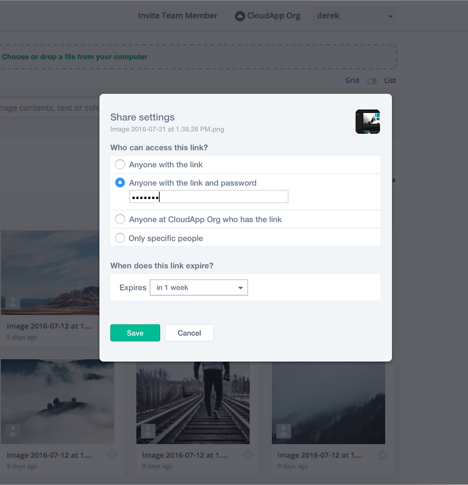Click the CloudApp Org cloud logo icon
This screenshot has width=468, height=485.
click(240, 16)
